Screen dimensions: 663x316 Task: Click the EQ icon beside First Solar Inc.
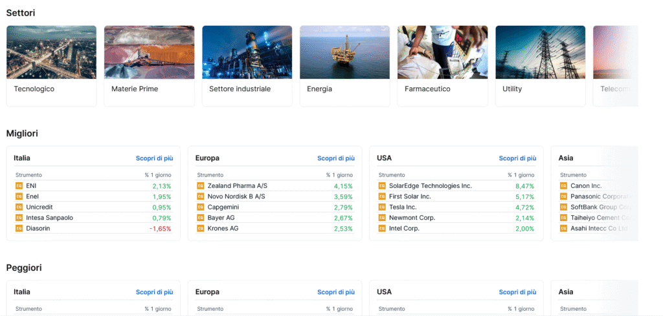tap(382, 196)
